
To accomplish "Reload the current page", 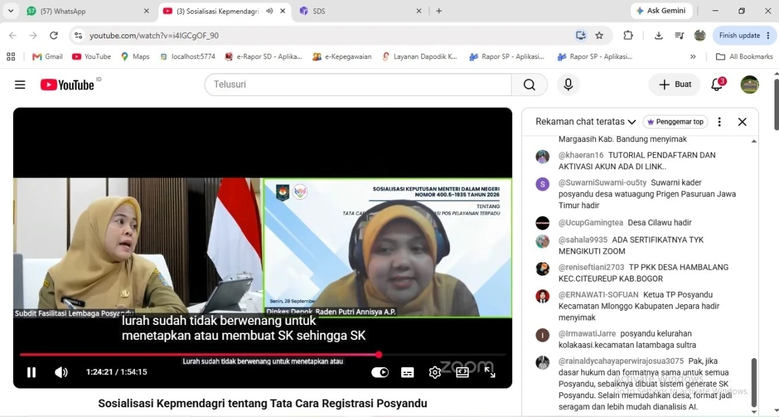I will tap(54, 36).
